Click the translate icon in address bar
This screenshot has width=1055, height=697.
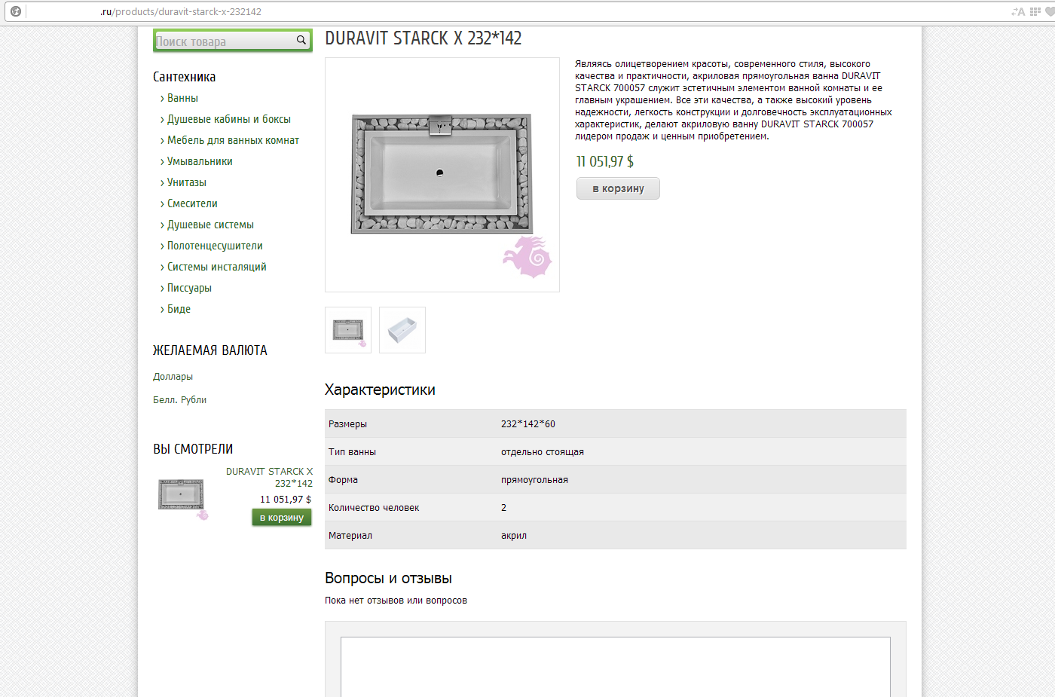[x=1018, y=11]
